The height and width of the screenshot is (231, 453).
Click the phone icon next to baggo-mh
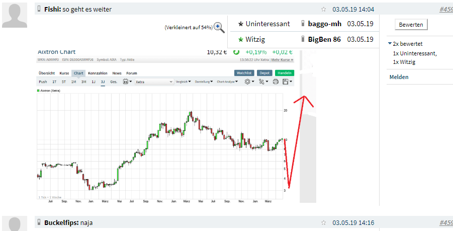pyautogui.click(x=303, y=24)
